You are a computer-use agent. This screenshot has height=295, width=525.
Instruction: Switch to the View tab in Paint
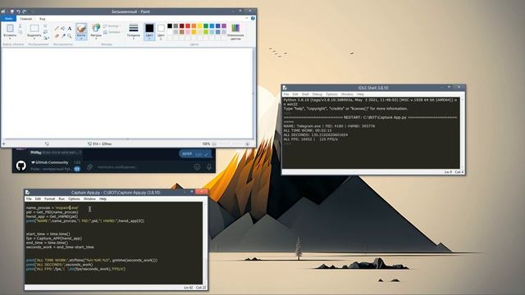pyautogui.click(x=42, y=19)
